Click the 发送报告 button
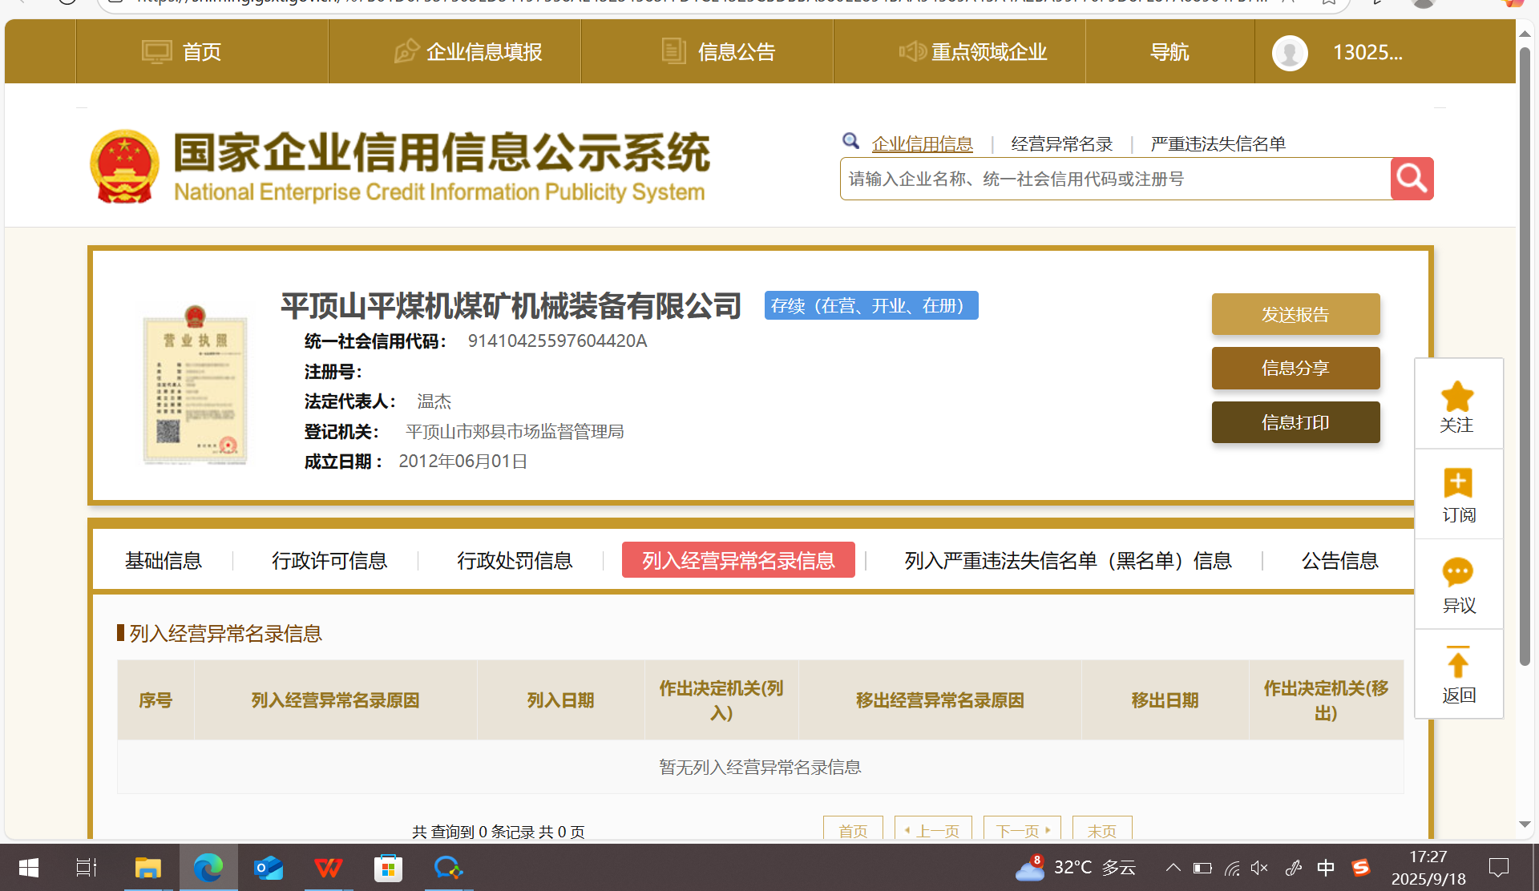The image size is (1539, 891). (x=1295, y=314)
